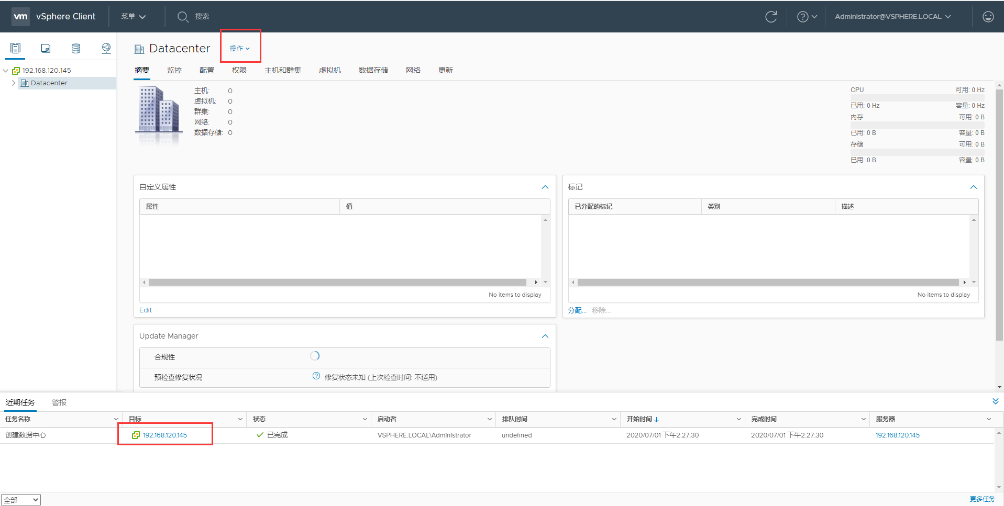Viewport: 1004px width, 506px height.
Task: Click the feedback smiley face icon
Action: point(987,16)
